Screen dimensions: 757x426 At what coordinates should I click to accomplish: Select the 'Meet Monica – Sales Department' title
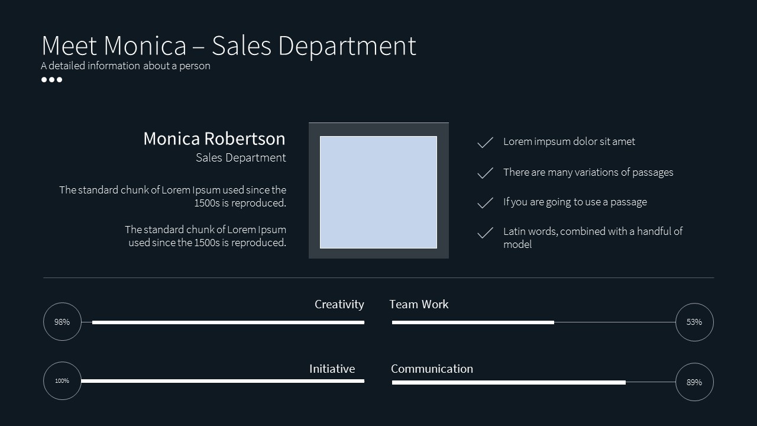pyautogui.click(x=229, y=46)
